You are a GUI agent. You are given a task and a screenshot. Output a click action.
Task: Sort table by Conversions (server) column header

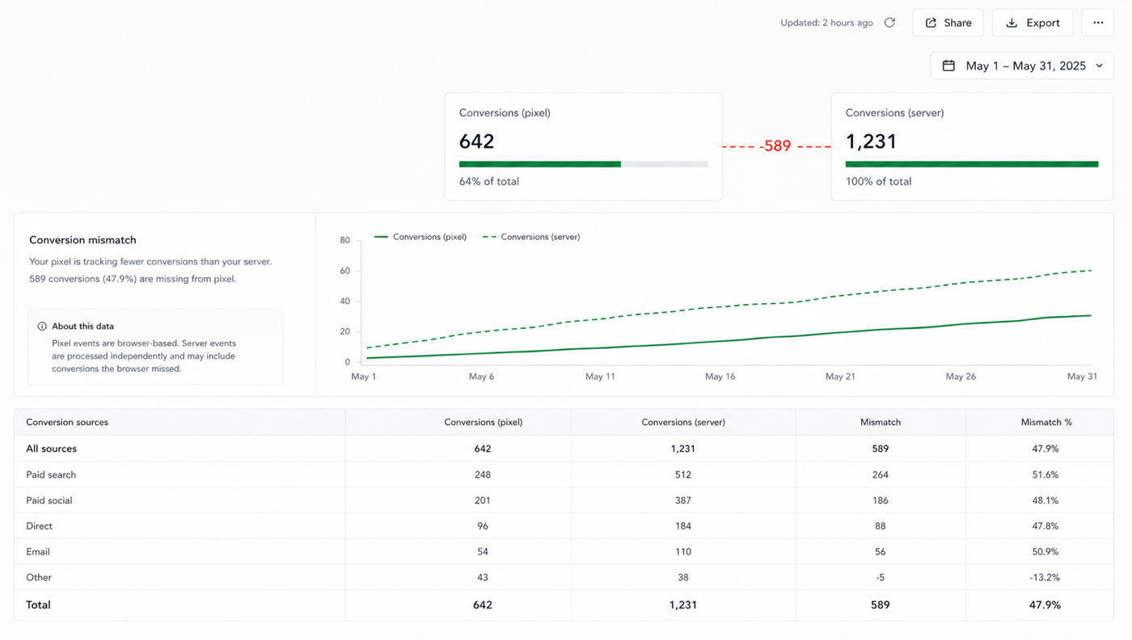[x=683, y=422]
